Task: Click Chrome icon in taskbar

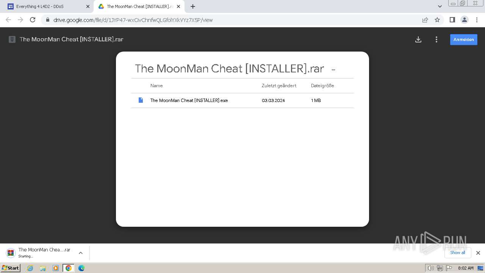Action: pos(69,268)
